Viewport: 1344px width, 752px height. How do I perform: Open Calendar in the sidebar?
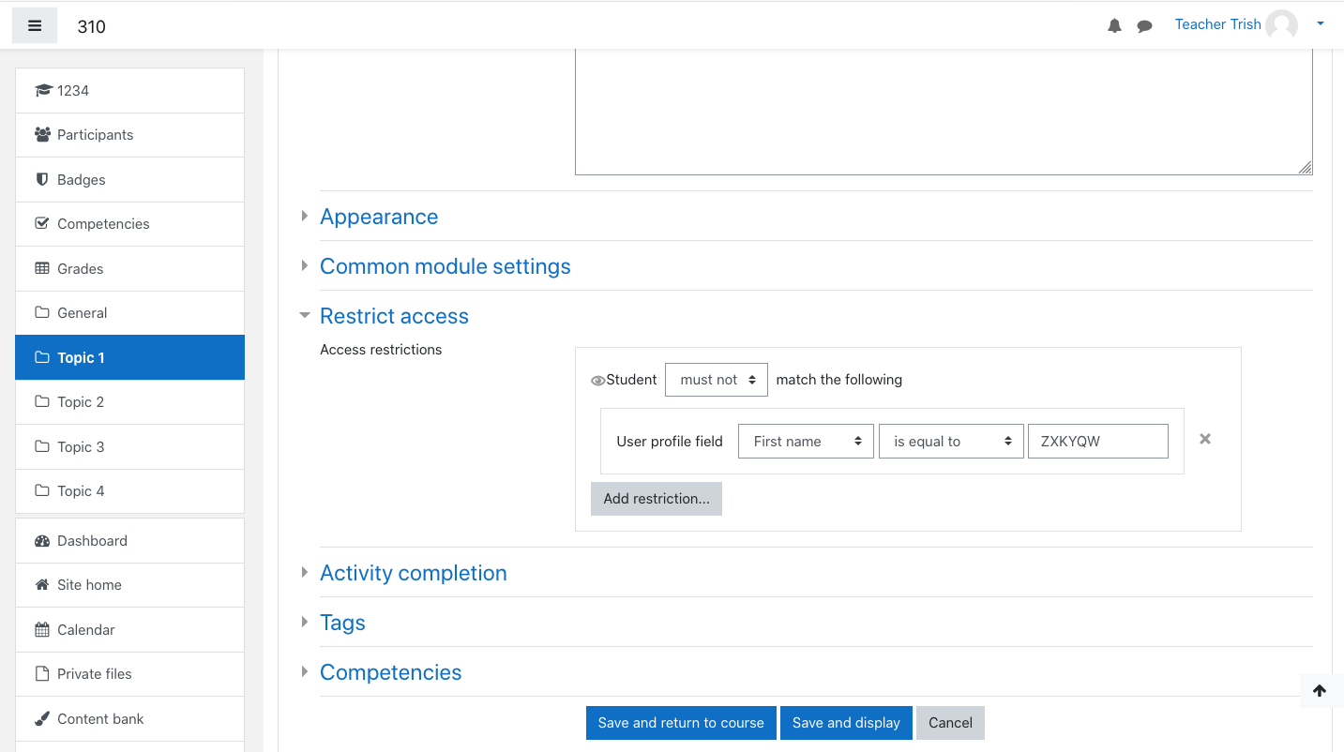[130, 630]
